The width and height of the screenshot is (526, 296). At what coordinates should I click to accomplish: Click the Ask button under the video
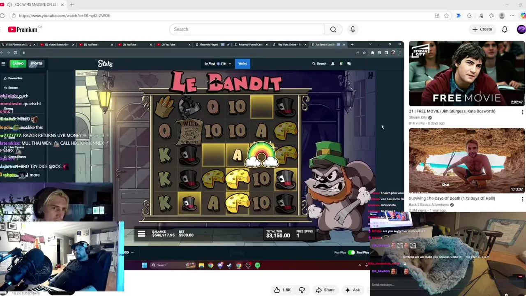pyautogui.click(x=353, y=290)
